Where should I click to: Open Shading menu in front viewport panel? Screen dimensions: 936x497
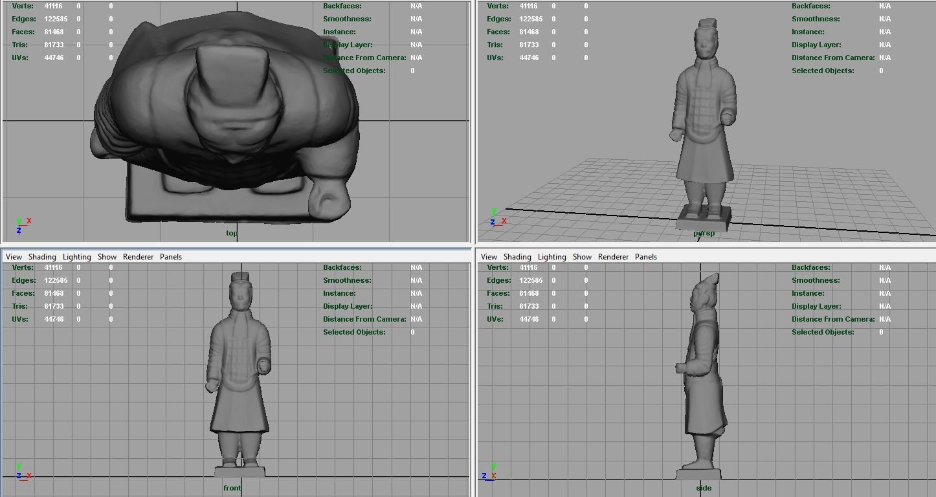pyautogui.click(x=42, y=257)
